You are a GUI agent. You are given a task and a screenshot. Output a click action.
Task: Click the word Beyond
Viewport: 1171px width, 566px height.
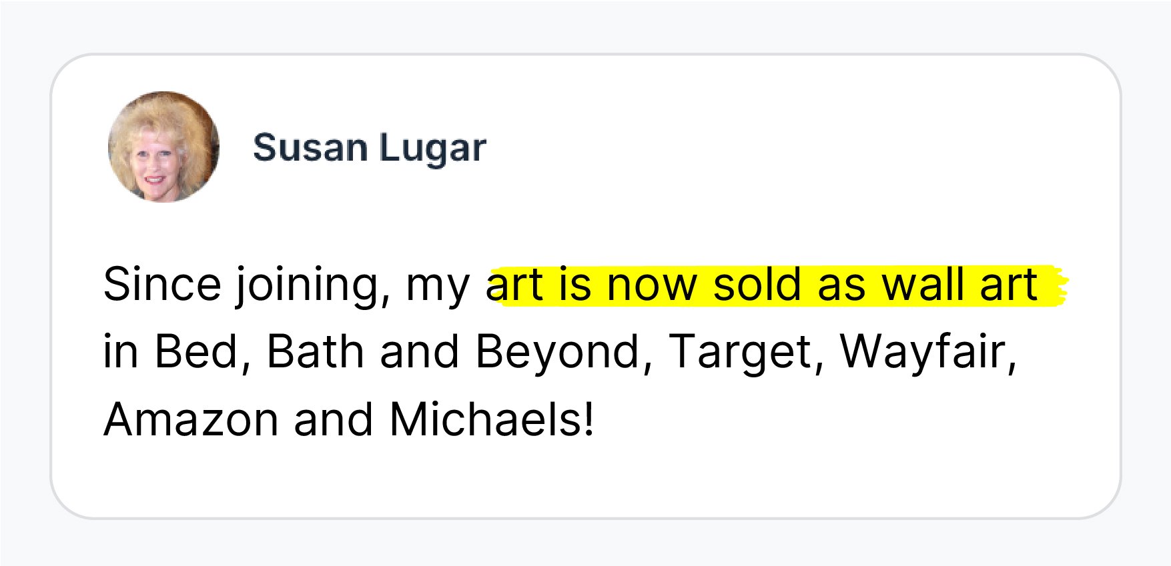(557, 353)
